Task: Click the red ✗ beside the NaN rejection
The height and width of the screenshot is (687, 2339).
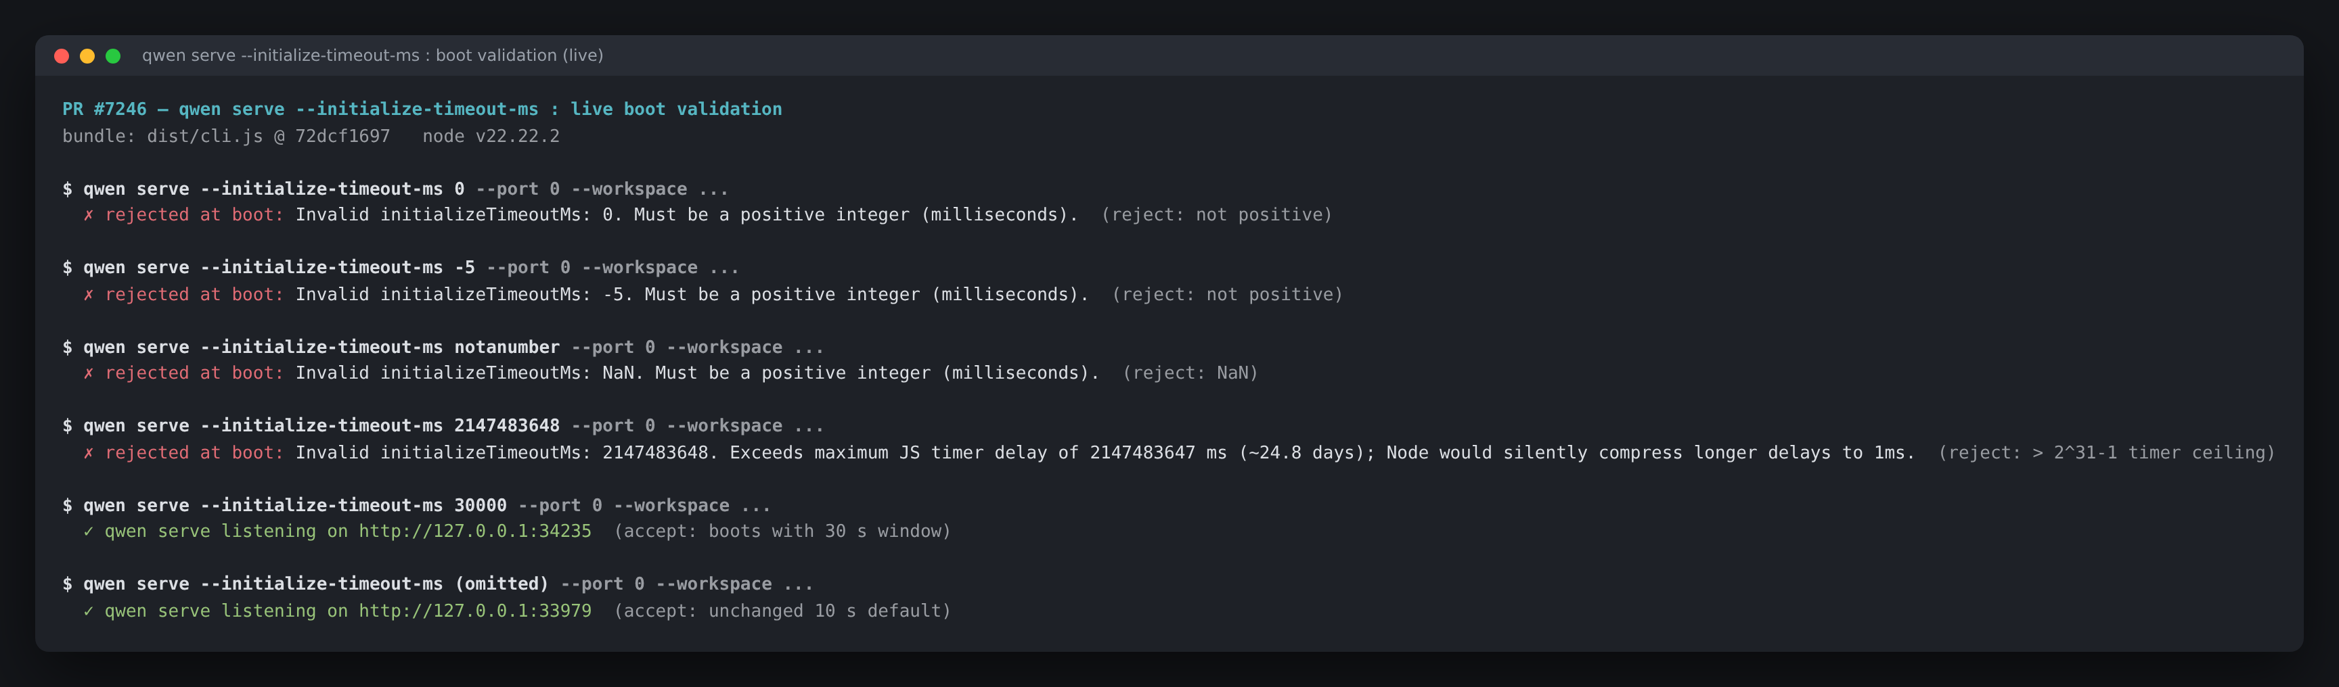Action: pyautogui.click(x=88, y=373)
